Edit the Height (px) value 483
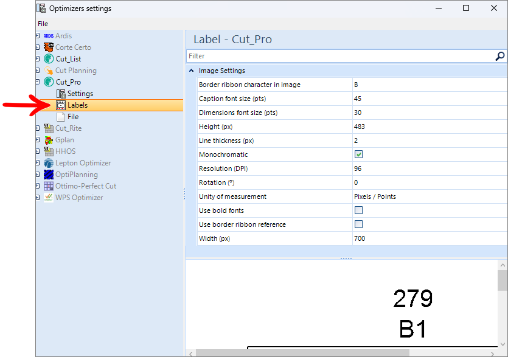Viewport: 508px width, 357px height. pyautogui.click(x=430, y=127)
